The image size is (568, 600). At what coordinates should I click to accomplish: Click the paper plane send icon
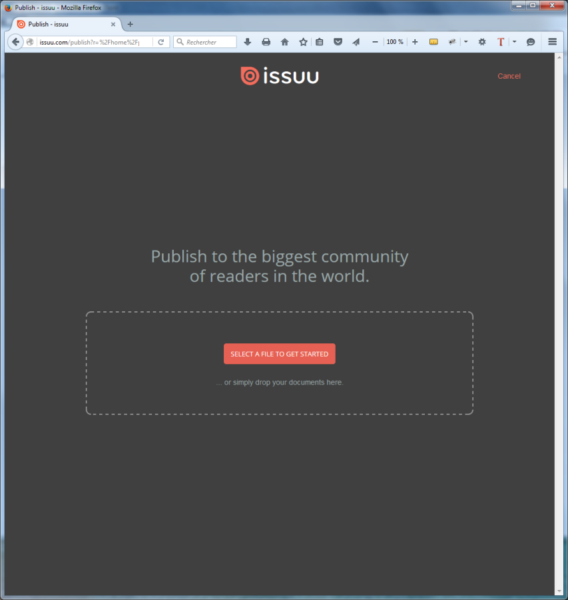coord(356,42)
